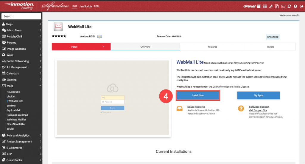Expand the Project Management chevron

point(41,141)
